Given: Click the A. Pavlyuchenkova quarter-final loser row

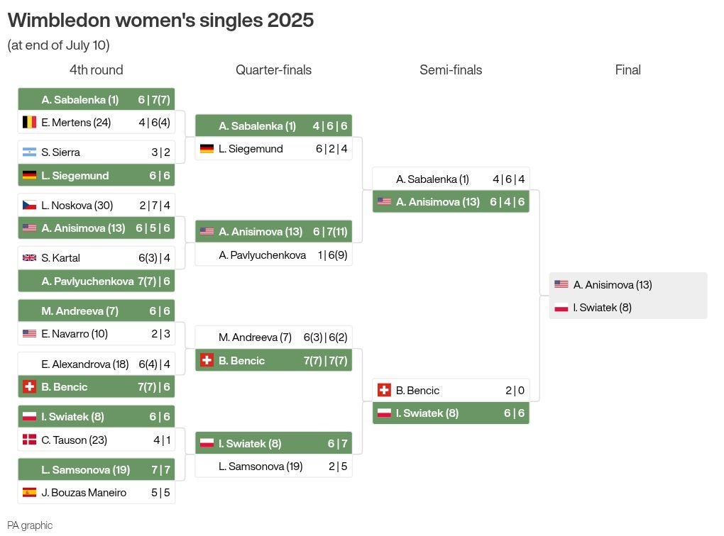Looking at the screenshot, I should (273, 255).
